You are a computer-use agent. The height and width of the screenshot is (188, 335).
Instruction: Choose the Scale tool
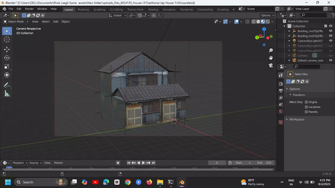tap(7, 67)
